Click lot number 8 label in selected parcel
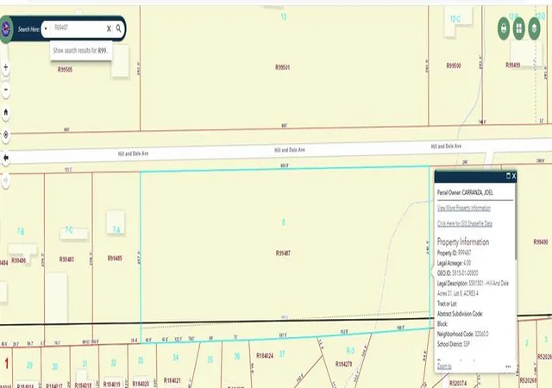The width and height of the screenshot is (552, 388). click(x=284, y=222)
